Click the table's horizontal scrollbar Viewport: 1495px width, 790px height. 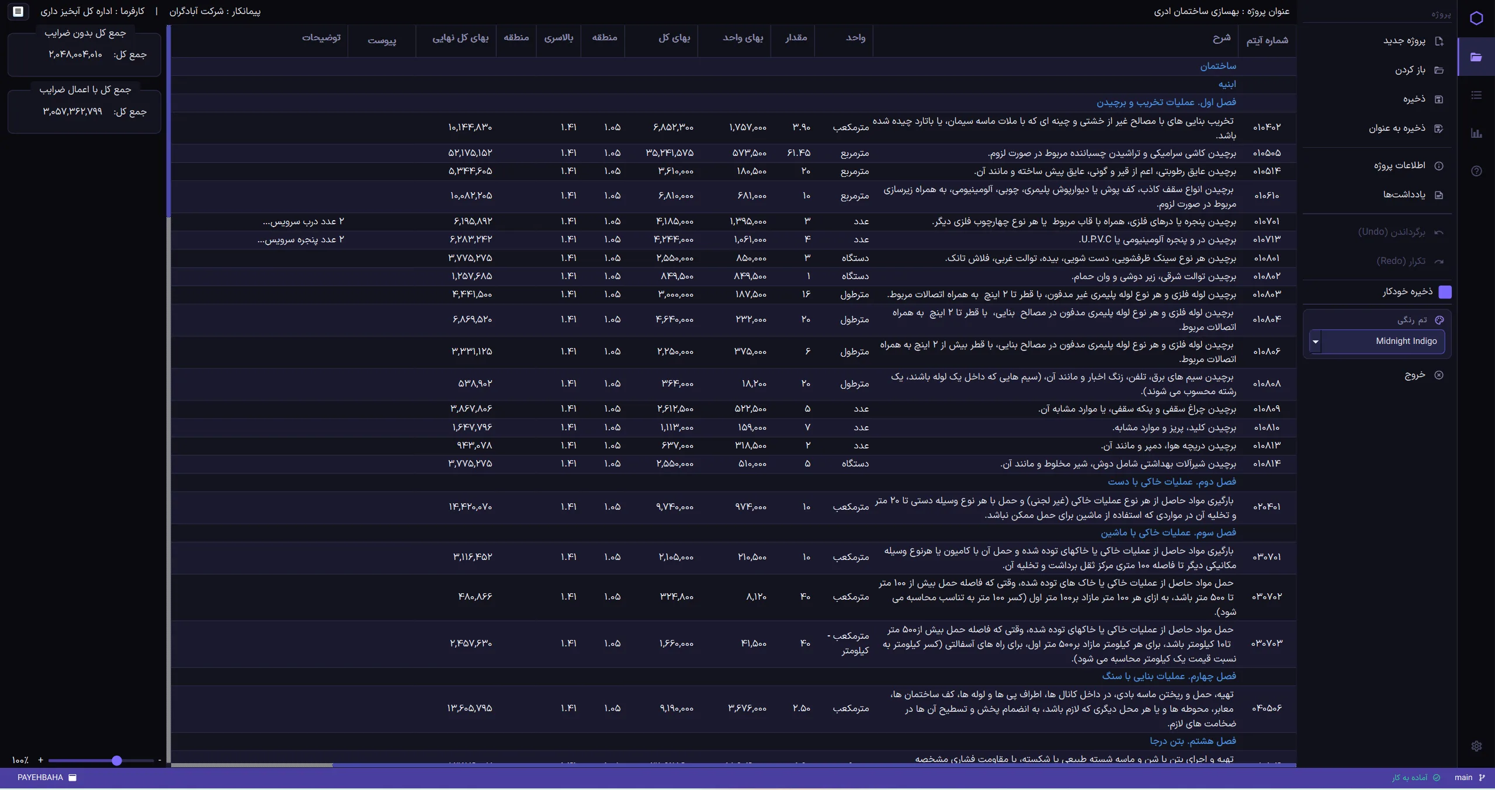pyautogui.click(x=814, y=764)
